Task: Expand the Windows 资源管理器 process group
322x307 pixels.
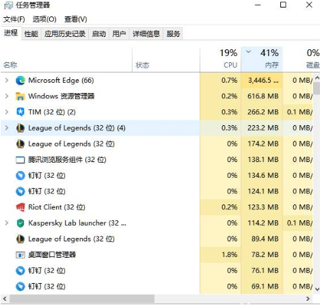Action: coord(7,96)
